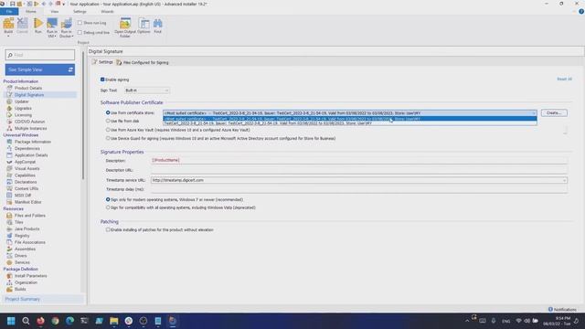The width and height of the screenshot is (585, 329).
Task: Collapse the certificate store combo box
Action: (534, 113)
